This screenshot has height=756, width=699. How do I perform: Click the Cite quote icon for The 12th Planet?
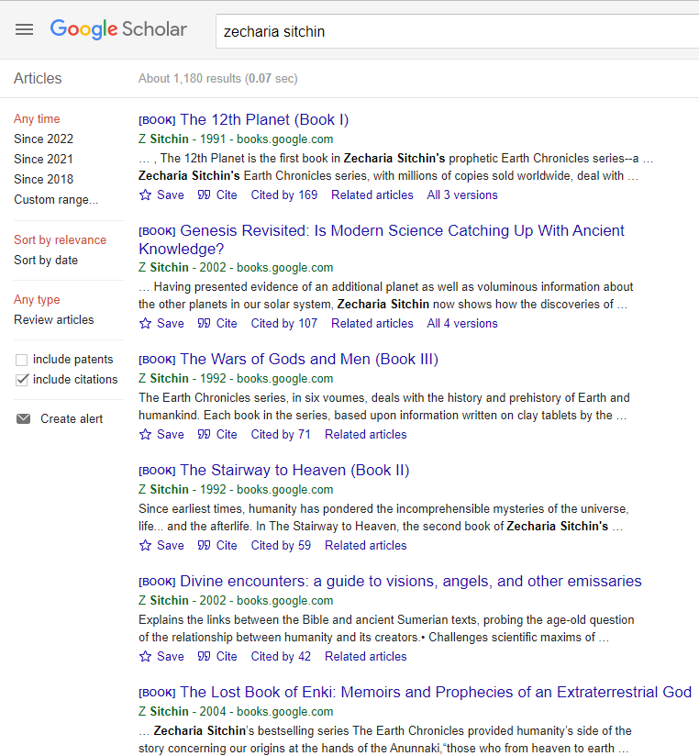pos(204,195)
